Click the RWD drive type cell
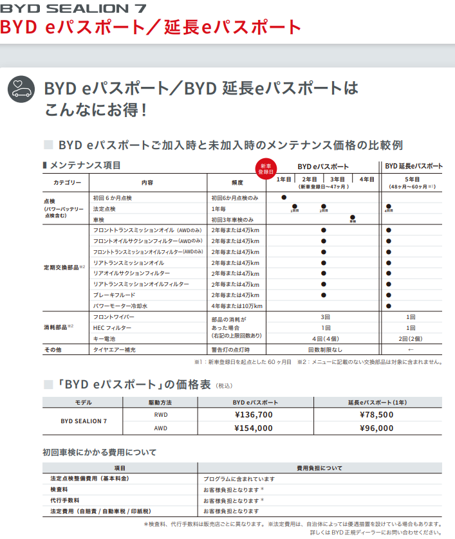 (x=161, y=415)
